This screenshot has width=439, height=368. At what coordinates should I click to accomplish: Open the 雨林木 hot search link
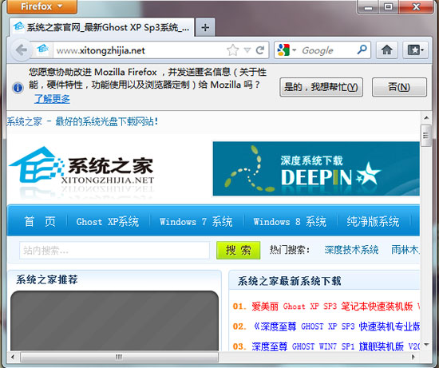point(405,250)
